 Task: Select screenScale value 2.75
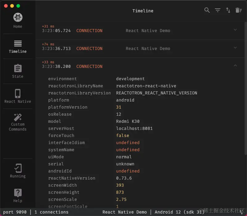[x=121, y=199]
